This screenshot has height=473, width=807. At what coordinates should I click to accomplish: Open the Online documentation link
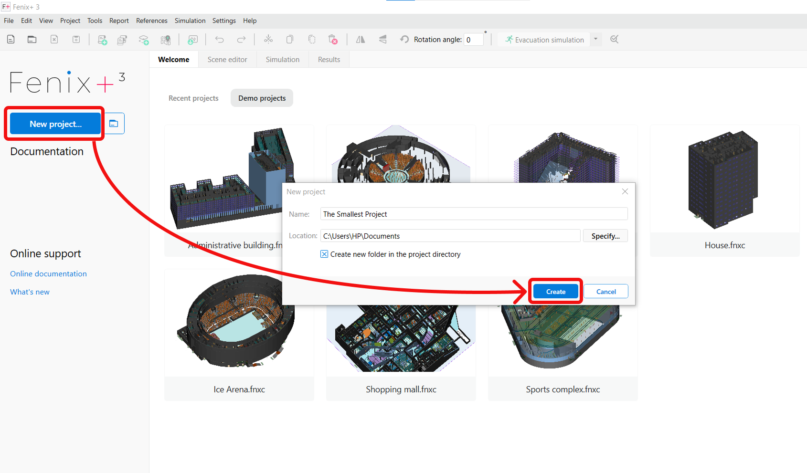tap(48, 274)
